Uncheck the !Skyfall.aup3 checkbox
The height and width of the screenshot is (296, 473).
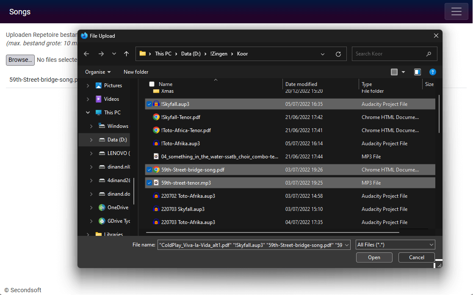pyautogui.click(x=149, y=104)
